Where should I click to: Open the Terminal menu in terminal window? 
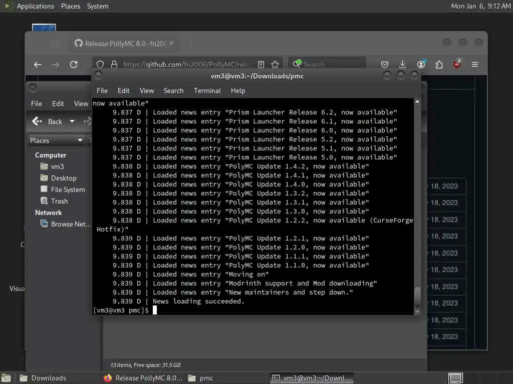[207, 91]
